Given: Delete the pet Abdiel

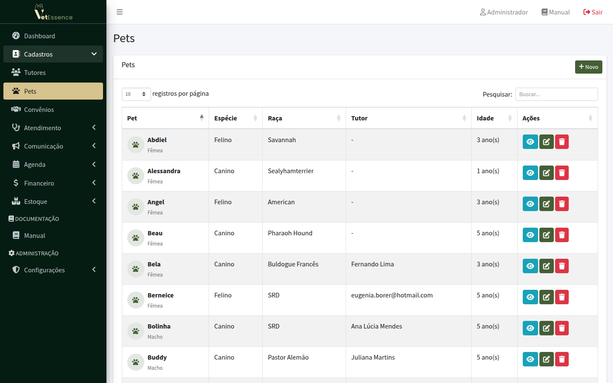Looking at the screenshot, I should [562, 142].
